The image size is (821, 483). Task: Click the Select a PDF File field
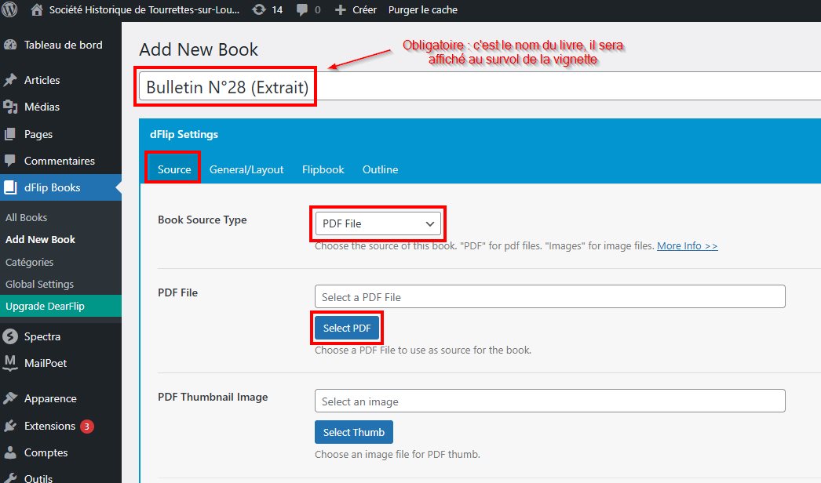coord(549,296)
